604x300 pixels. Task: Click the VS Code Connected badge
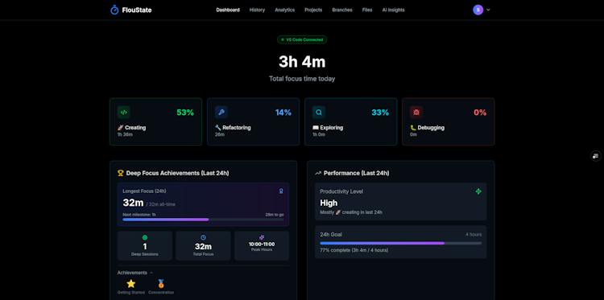pos(302,39)
